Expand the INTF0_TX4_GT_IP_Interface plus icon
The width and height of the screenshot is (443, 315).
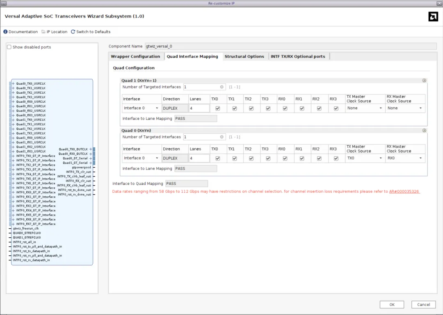point(13,174)
